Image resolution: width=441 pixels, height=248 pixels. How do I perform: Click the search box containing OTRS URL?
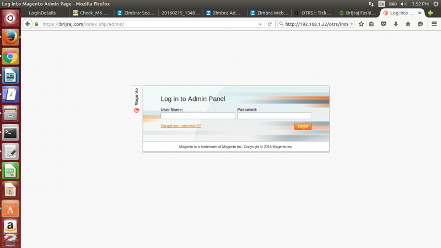point(316,24)
